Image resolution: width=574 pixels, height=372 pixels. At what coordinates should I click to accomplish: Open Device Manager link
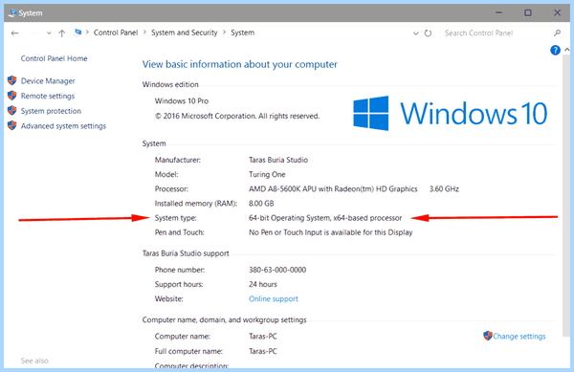pyautogui.click(x=48, y=81)
